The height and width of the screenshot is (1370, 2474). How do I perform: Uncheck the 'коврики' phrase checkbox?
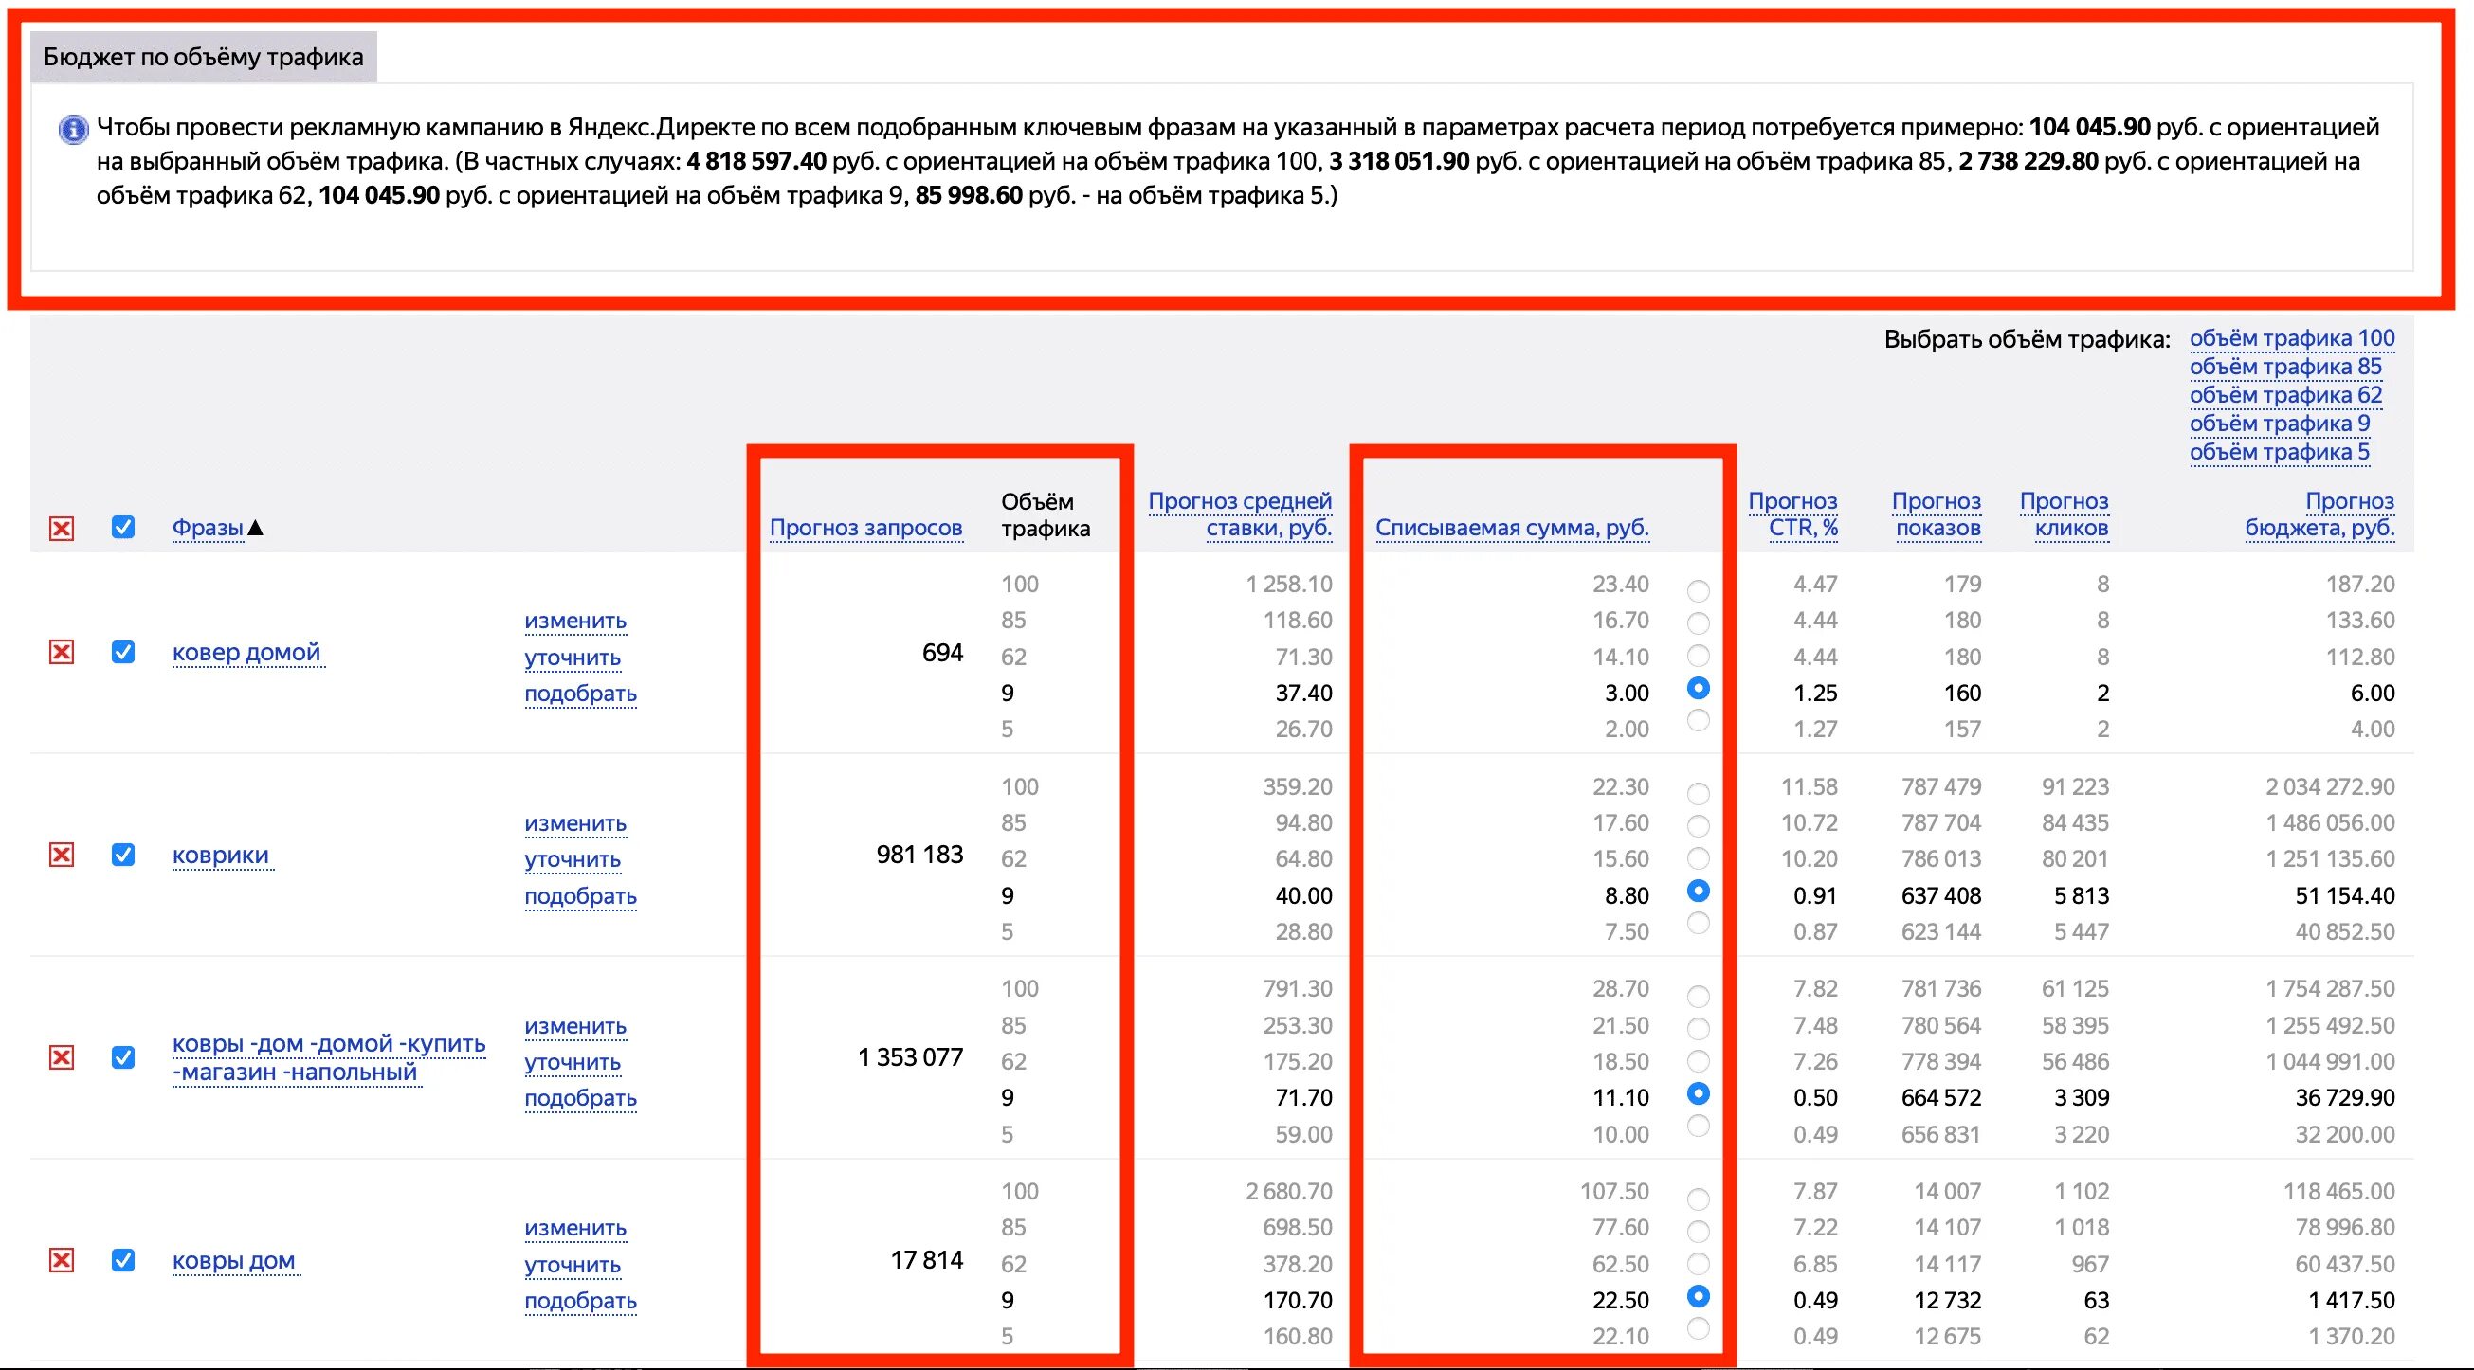click(123, 855)
